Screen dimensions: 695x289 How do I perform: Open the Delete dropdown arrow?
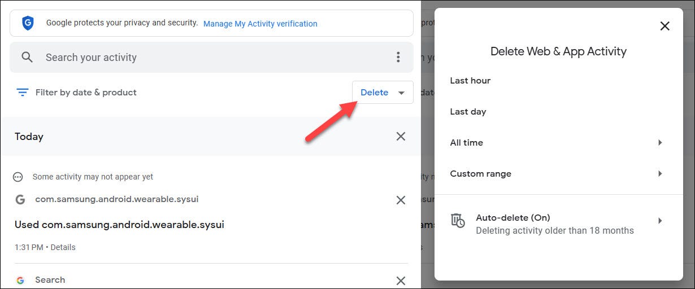[401, 93]
